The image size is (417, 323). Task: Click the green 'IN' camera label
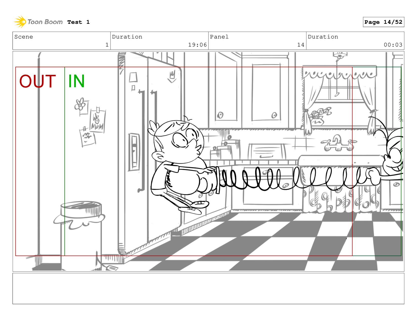coord(76,81)
